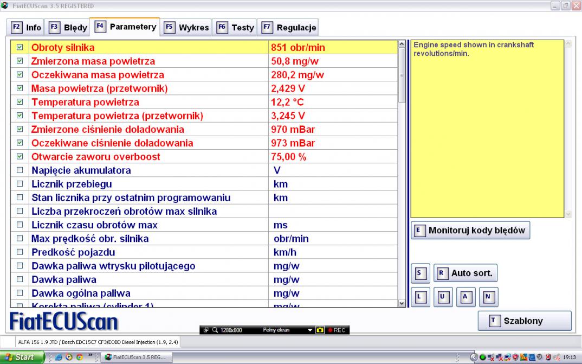Click the L shortcut button
This screenshot has width=582, height=364.
tap(421, 297)
